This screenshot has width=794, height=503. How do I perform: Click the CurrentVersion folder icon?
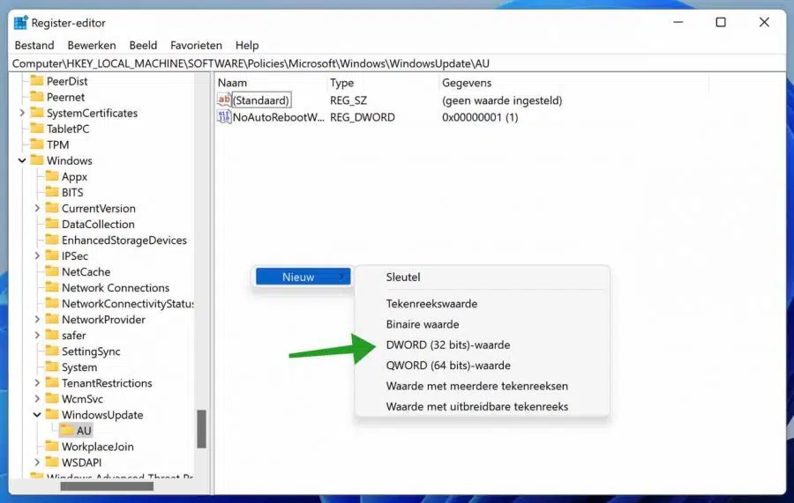[x=52, y=208]
